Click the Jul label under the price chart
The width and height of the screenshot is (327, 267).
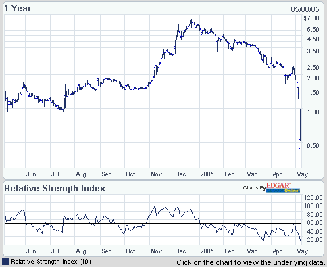pos(55,174)
